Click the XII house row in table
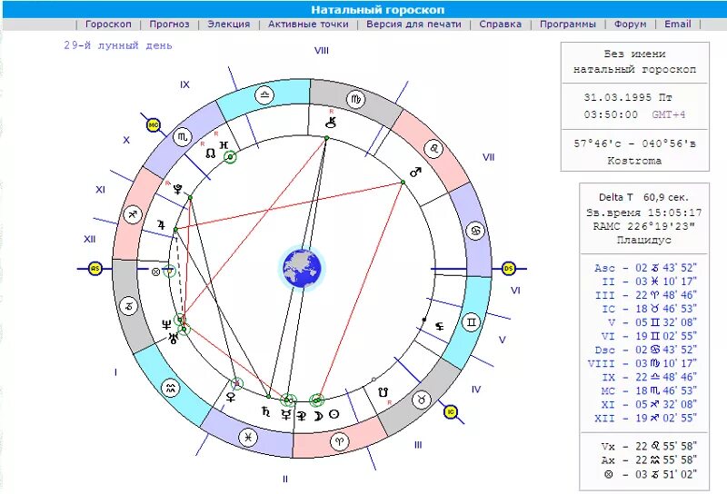Screen dimensions: 727x494 coord(645,418)
